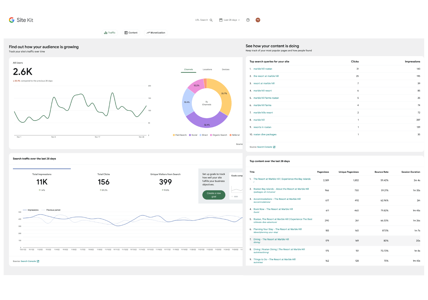Switch to the Content section tab
The width and height of the screenshot is (428, 300).
[x=131, y=33]
